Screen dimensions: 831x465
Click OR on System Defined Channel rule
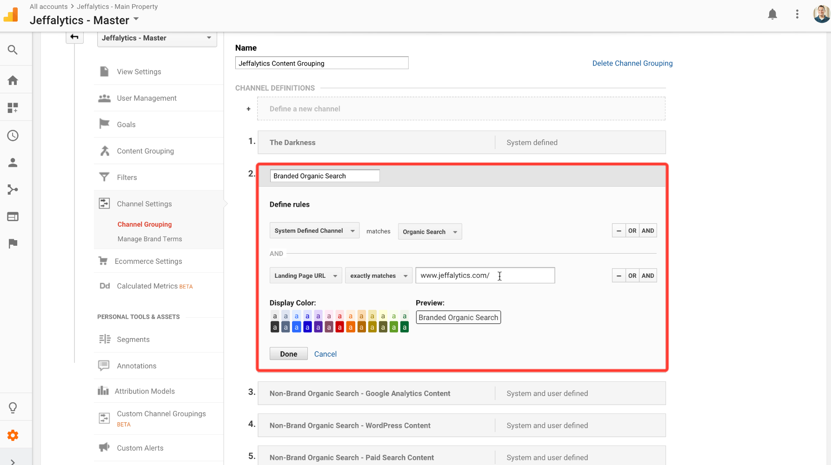632,230
